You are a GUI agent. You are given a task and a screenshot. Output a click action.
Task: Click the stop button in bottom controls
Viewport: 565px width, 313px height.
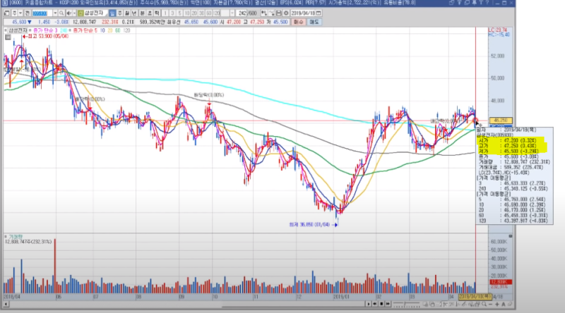(x=381, y=304)
